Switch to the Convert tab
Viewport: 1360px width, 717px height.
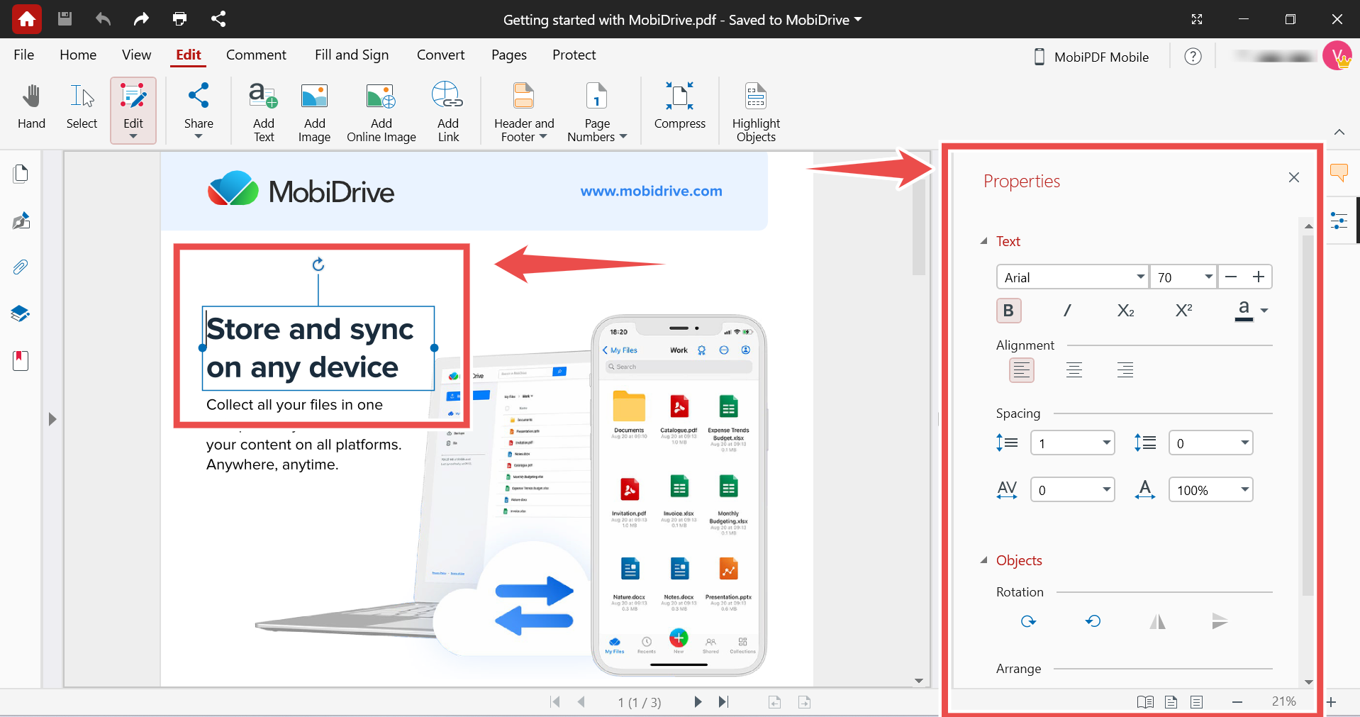pos(440,55)
